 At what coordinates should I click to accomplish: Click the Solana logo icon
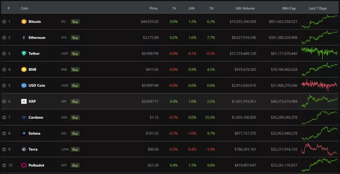tap(24, 133)
